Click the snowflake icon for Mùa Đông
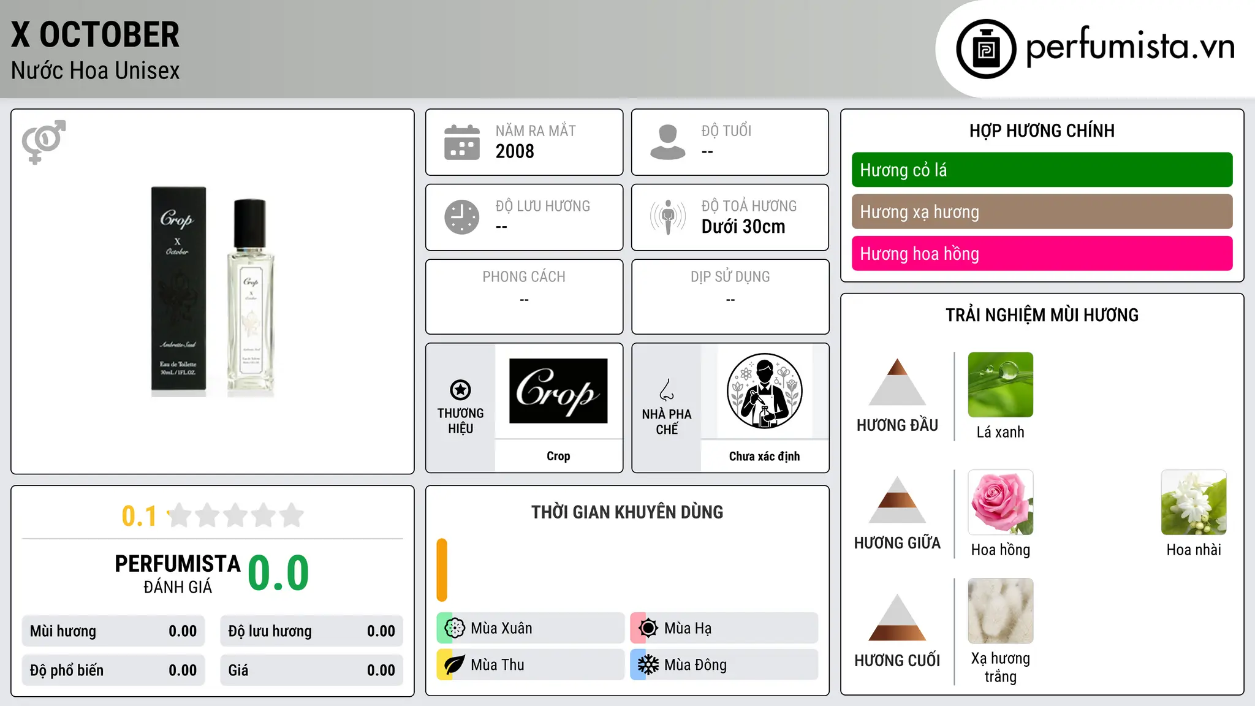Viewport: 1255px width, 706px height. [x=648, y=665]
